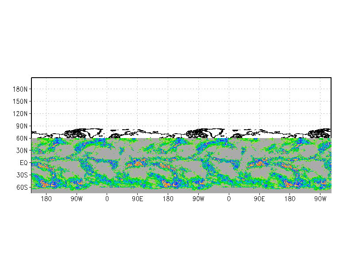347x270 pixels.
Task: Select the leftmost 90E longitude label
Action: pos(137,199)
